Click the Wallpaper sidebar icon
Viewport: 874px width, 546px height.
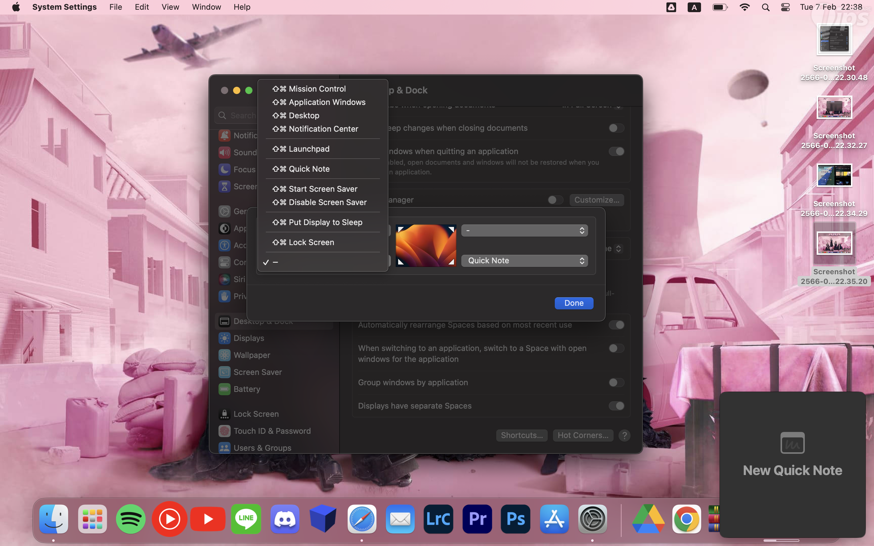(224, 355)
